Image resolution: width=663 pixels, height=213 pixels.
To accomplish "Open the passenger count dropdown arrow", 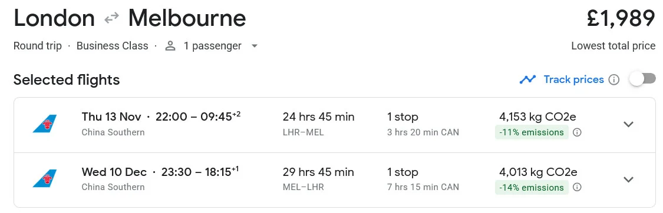I will tap(255, 46).
